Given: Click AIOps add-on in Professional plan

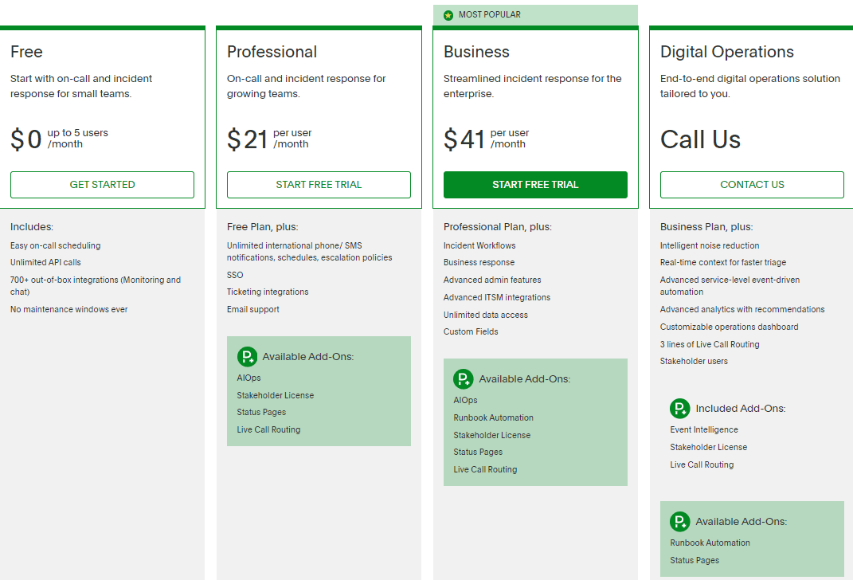Looking at the screenshot, I should click(x=248, y=378).
